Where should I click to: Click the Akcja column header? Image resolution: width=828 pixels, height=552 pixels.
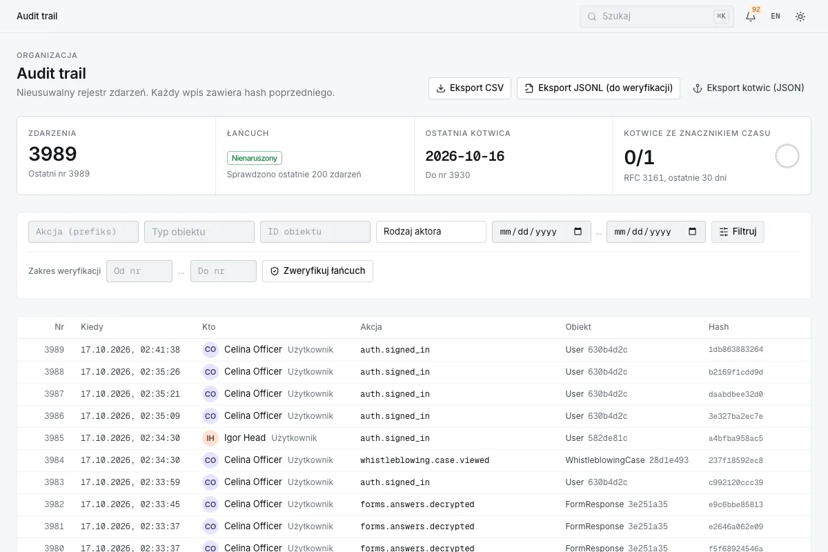pyautogui.click(x=371, y=327)
